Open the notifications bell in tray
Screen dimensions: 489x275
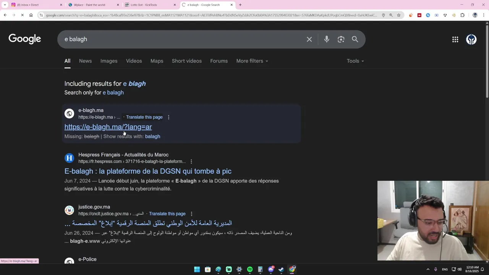[x=483, y=269]
